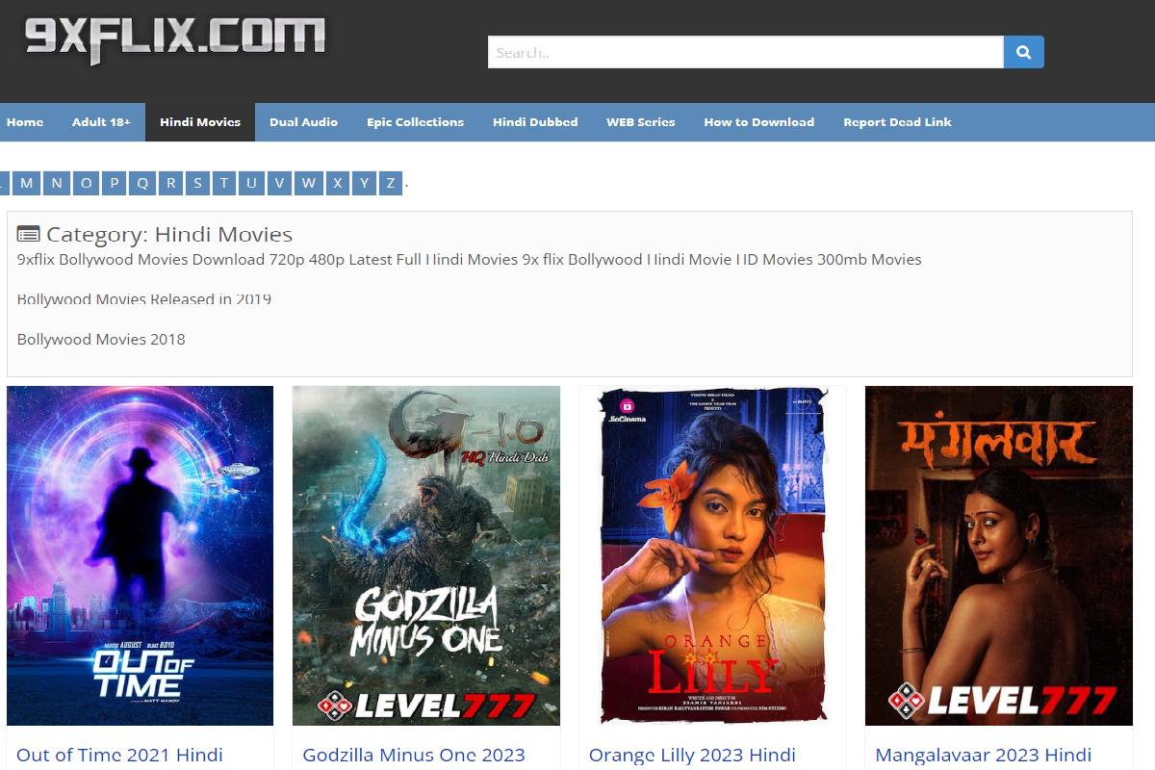Click the Out of Time 2021 Hindi title link
This screenshot has width=1155, height=770.
point(119,755)
